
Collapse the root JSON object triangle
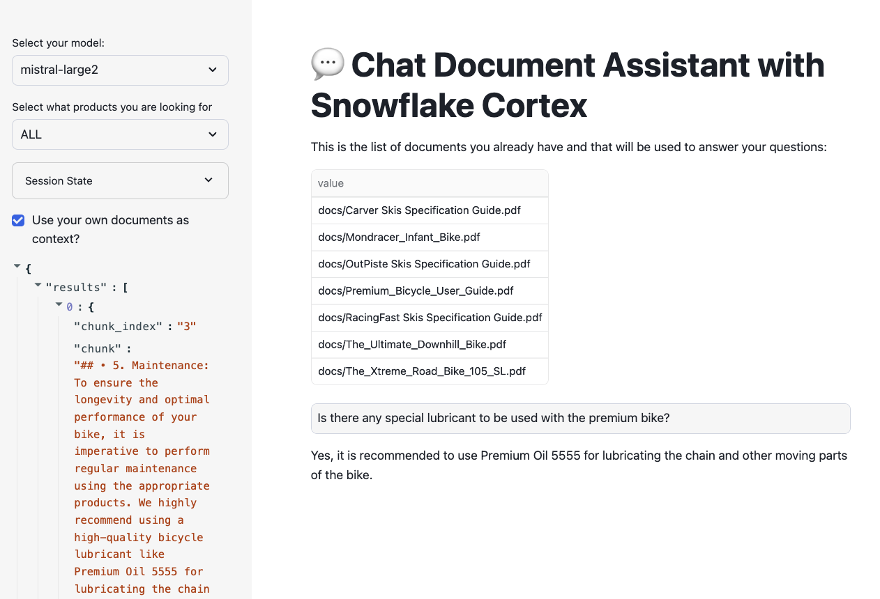[x=17, y=267]
